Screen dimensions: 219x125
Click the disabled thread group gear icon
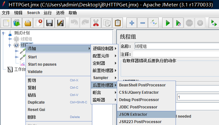coord(16,39)
